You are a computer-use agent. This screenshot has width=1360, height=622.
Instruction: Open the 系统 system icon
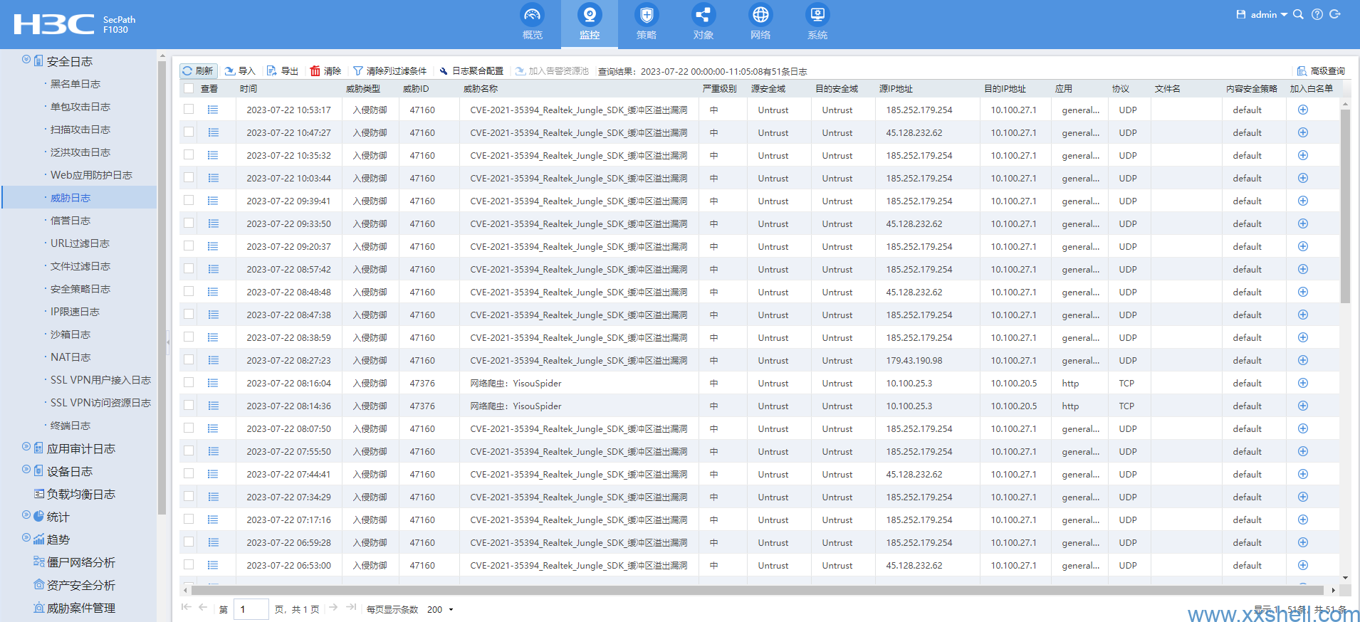tap(817, 16)
